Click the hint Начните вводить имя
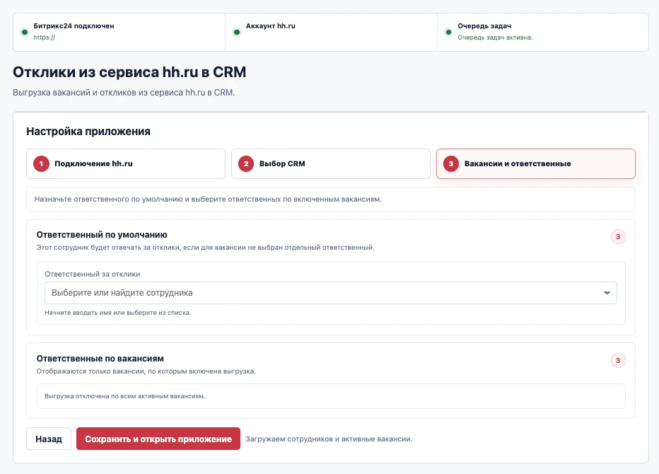Image resolution: width=659 pixels, height=474 pixels. (117, 313)
